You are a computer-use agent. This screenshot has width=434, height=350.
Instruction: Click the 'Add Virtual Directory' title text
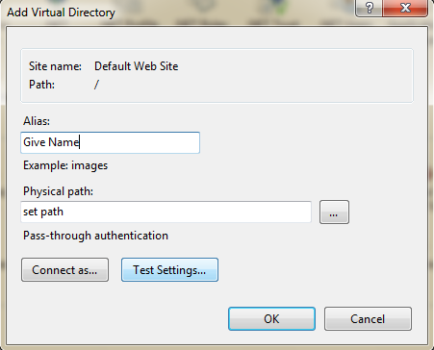click(x=61, y=12)
